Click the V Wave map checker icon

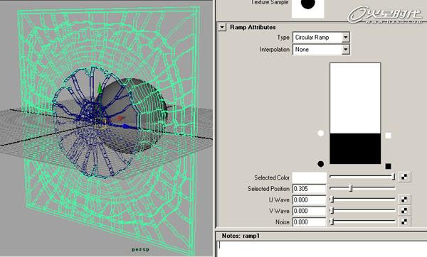click(404, 211)
